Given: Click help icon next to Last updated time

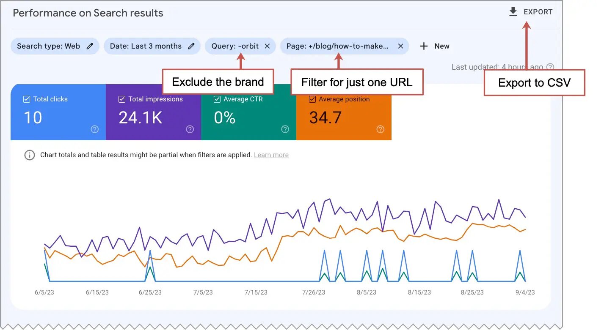Looking at the screenshot, I should [x=549, y=67].
